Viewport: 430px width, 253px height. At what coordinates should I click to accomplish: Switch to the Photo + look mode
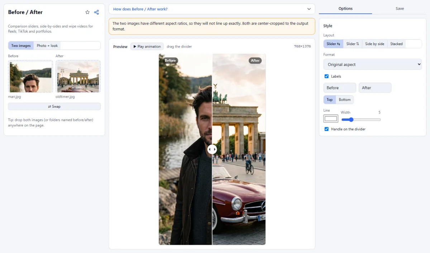click(x=47, y=45)
